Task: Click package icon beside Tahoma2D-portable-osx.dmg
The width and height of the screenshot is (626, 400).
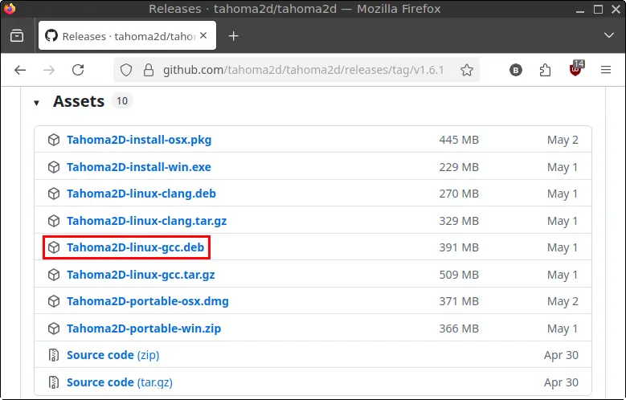Action: click(54, 301)
